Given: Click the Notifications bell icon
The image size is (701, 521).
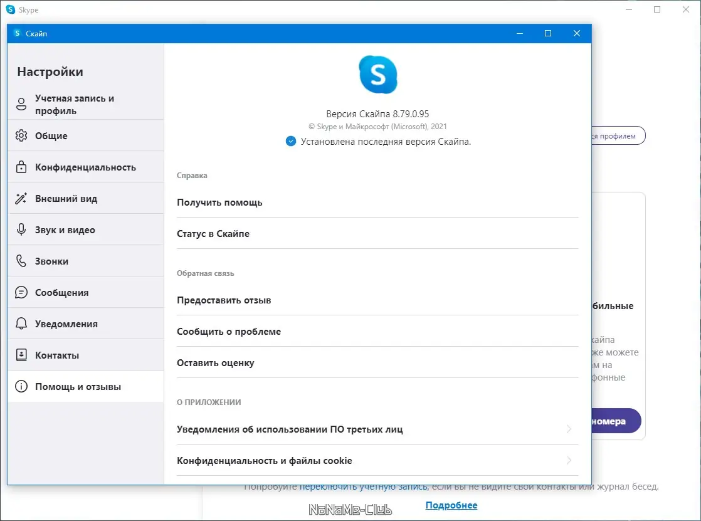Looking at the screenshot, I should 21,324.
